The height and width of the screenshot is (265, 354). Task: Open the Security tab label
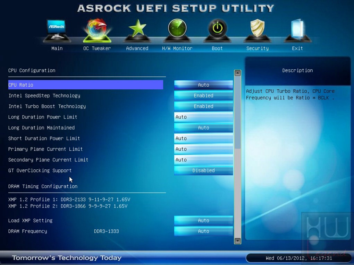(258, 48)
